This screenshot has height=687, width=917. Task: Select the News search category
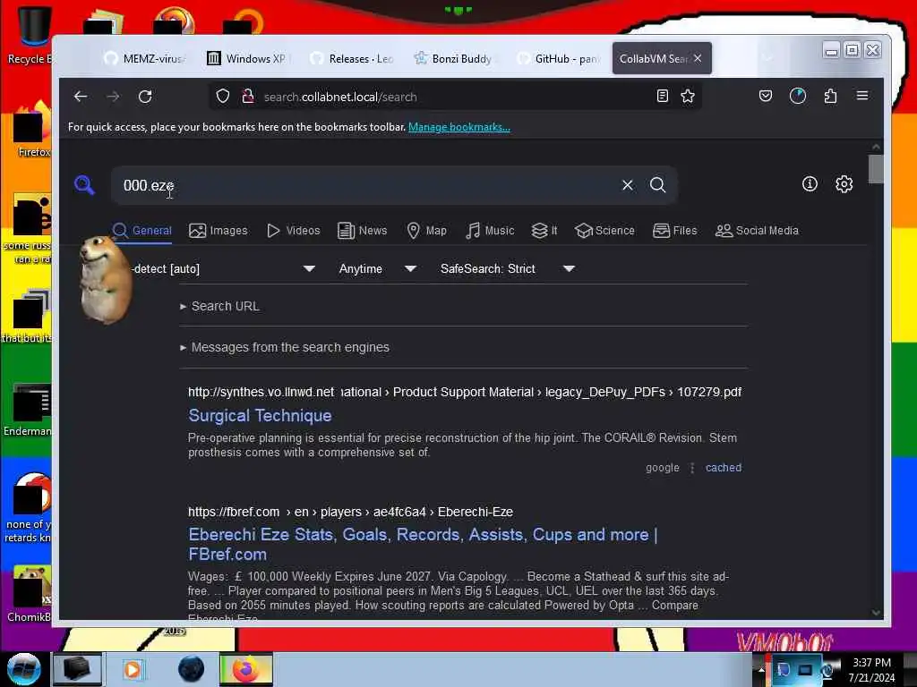click(363, 231)
